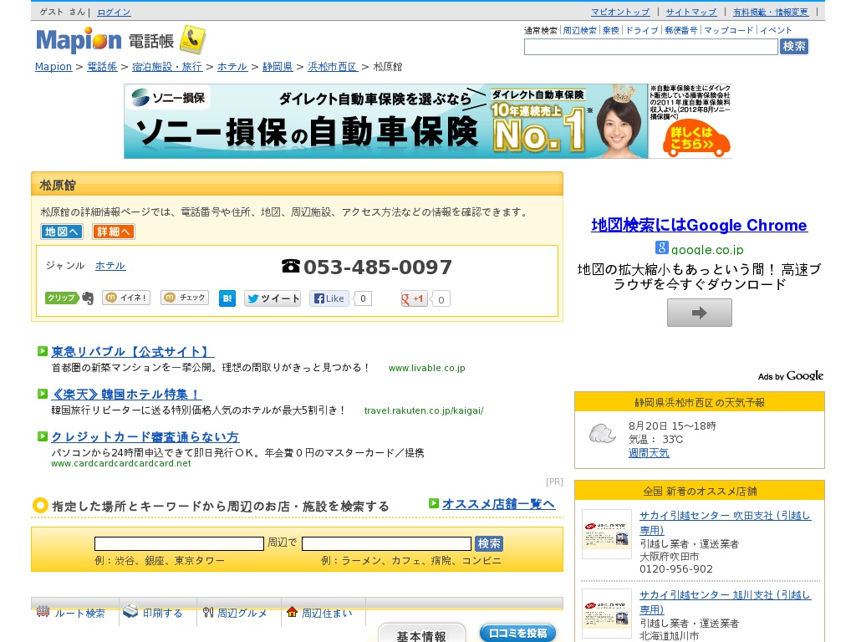Select the マップコード search tab
The image size is (856, 642).
[x=729, y=31]
